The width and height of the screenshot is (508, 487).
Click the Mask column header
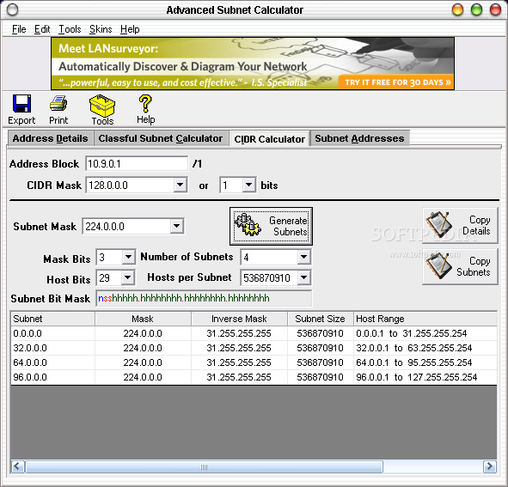point(143,319)
